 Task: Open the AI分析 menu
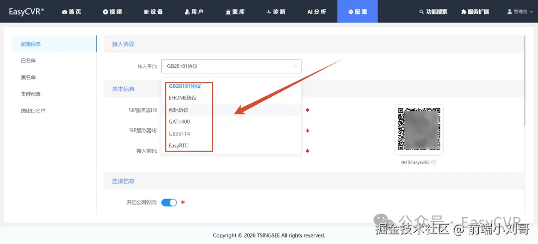pyautogui.click(x=317, y=11)
